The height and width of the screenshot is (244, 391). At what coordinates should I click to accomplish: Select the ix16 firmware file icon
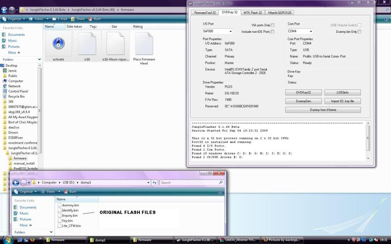click(87, 44)
